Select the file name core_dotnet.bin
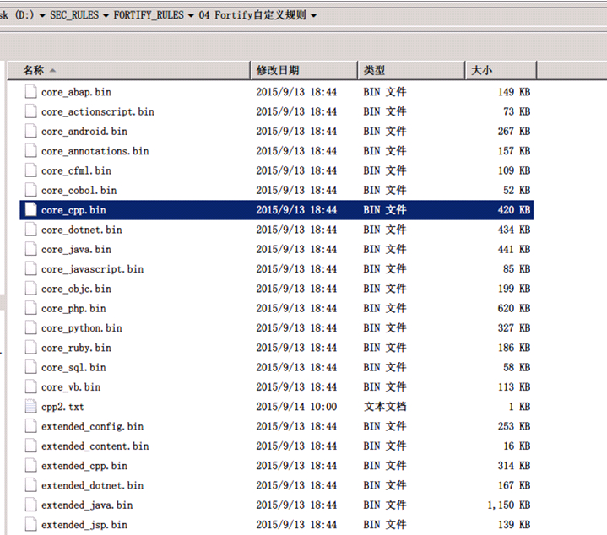 click(x=82, y=230)
